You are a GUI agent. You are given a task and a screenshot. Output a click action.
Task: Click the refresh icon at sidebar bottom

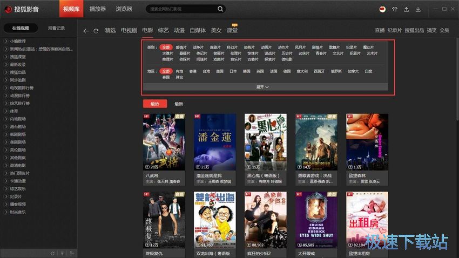pyautogui.click(x=53, y=253)
